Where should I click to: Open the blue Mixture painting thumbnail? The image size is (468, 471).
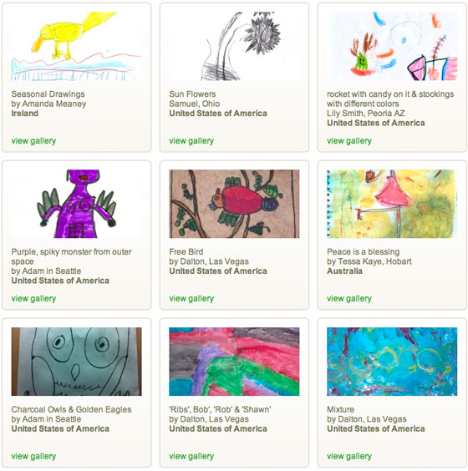(x=392, y=362)
